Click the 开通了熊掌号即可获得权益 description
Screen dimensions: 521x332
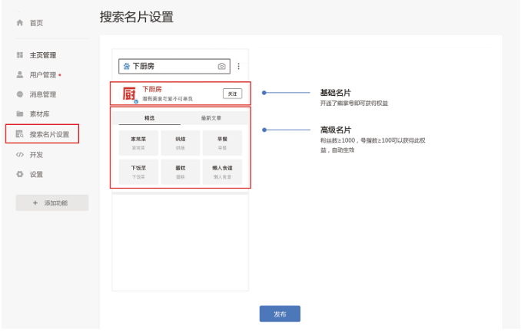[x=354, y=104]
